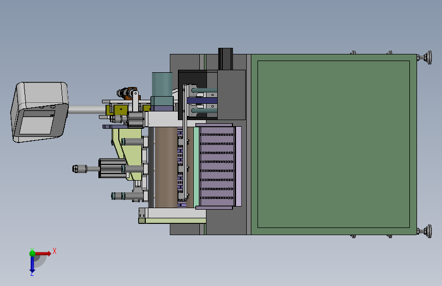Image resolution: width=442 pixels, height=286 pixels.
Task: Click the green Y axis dot on triad
Action: click(x=32, y=253)
